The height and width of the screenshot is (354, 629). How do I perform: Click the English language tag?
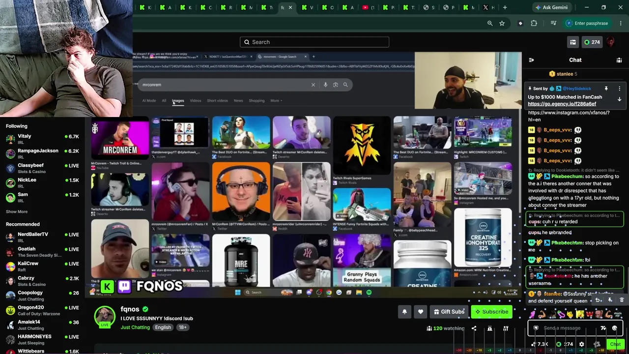(x=163, y=327)
